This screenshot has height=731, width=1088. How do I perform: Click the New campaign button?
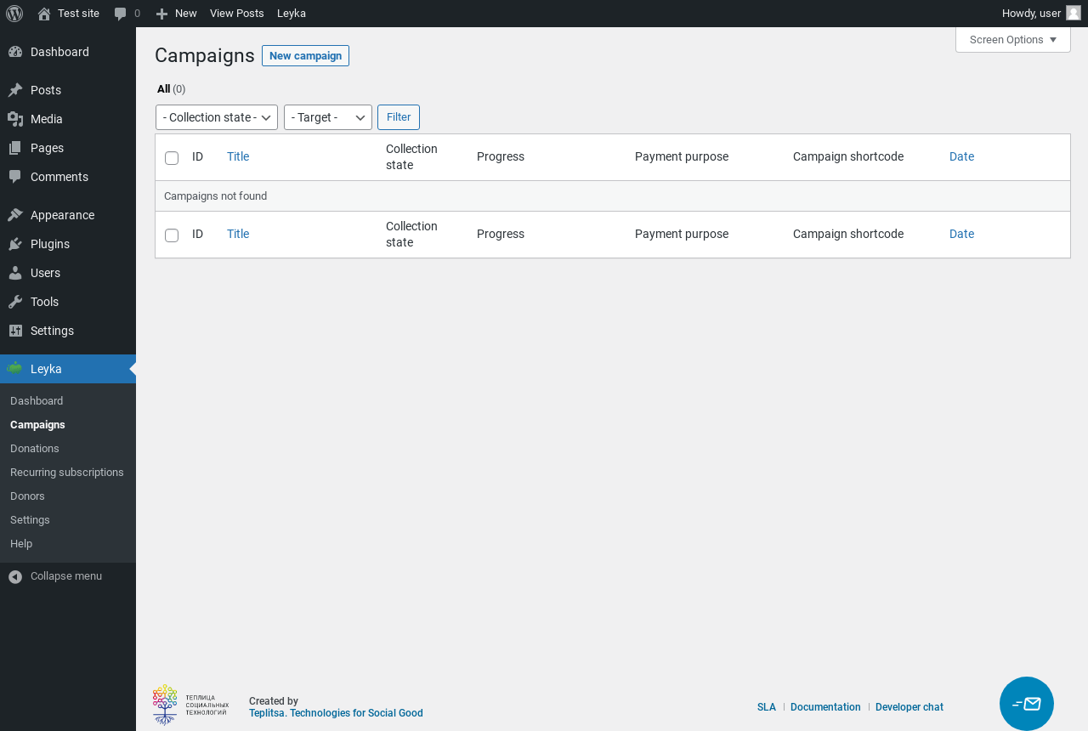pyautogui.click(x=305, y=56)
